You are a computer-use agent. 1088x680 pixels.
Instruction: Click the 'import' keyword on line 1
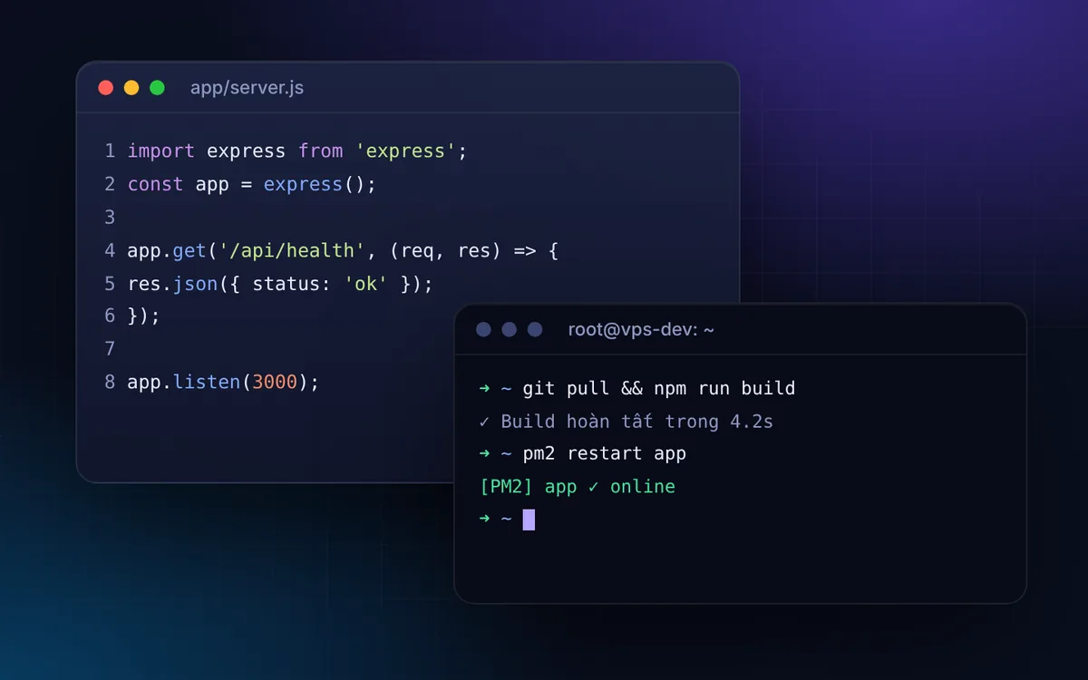pyautogui.click(x=161, y=151)
